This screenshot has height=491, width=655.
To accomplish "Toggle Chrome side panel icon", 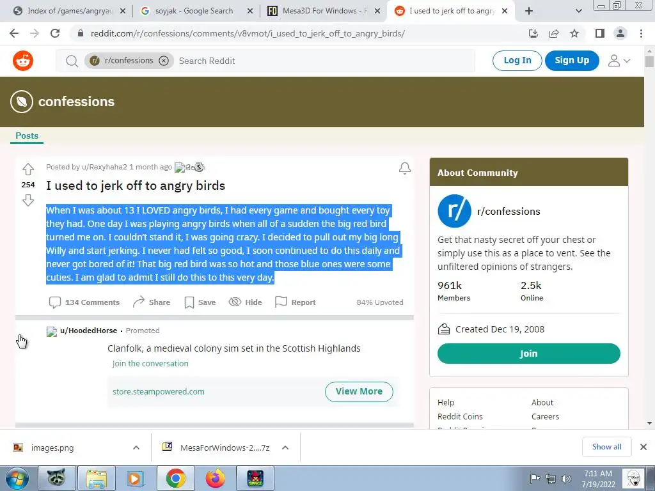I will (600, 33).
